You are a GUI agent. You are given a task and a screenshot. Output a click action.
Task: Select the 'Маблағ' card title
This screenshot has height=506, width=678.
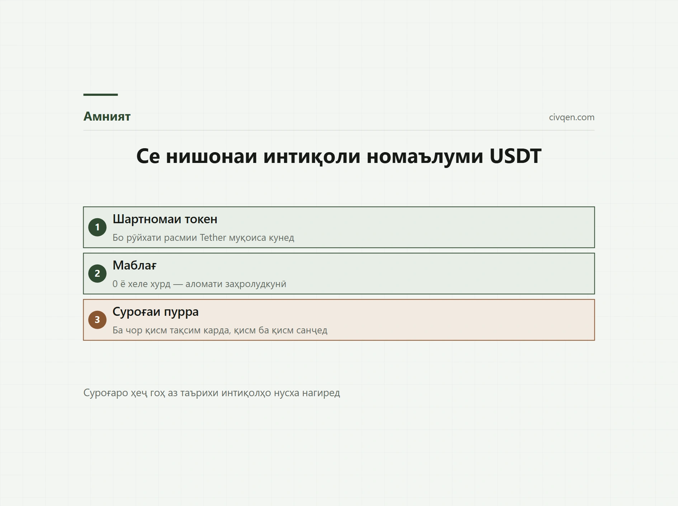[x=135, y=266]
